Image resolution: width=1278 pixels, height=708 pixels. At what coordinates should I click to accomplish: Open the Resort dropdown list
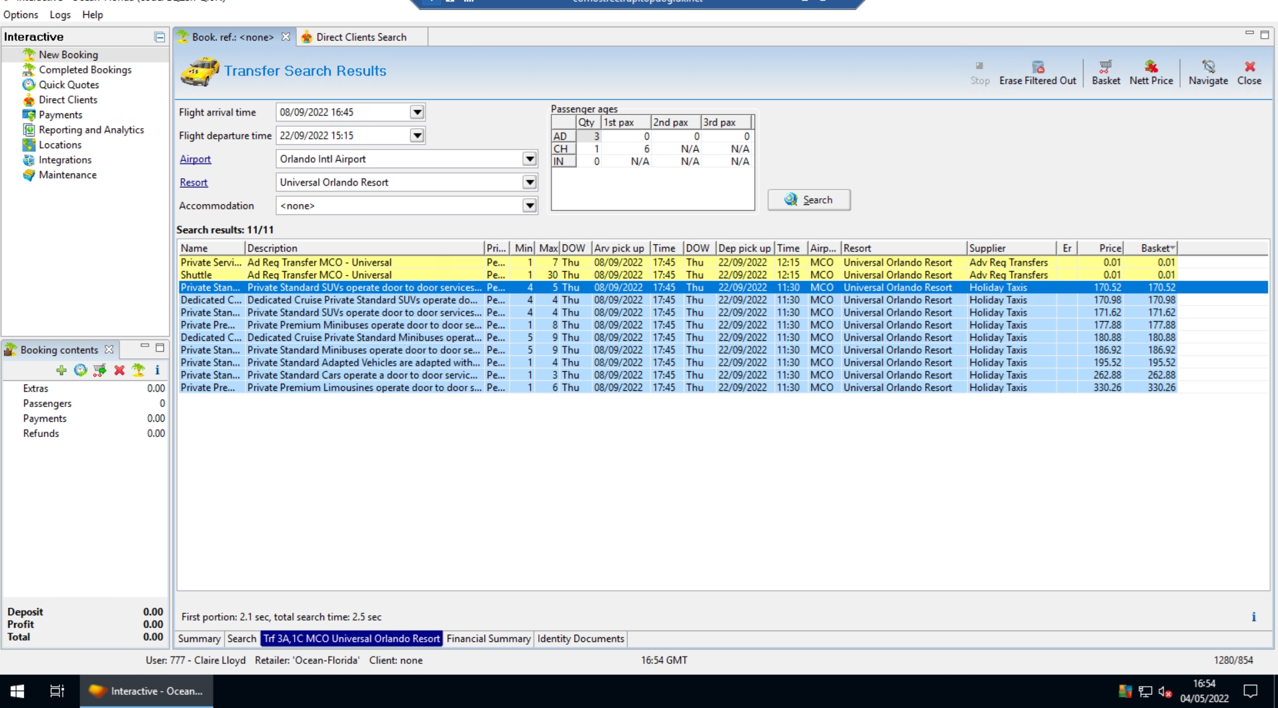point(530,182)
